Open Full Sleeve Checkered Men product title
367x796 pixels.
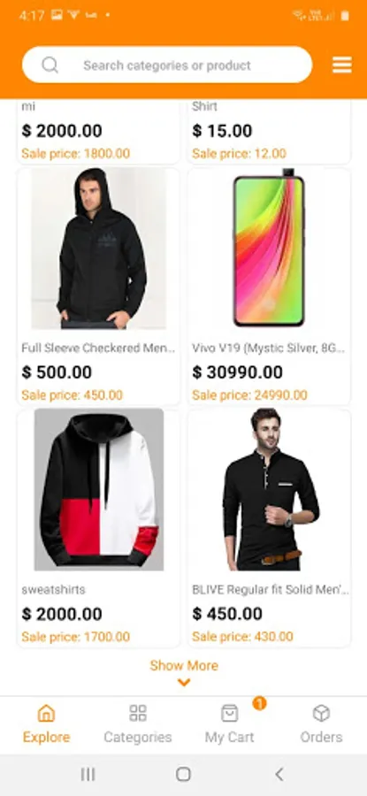click(x=98, y=348)
